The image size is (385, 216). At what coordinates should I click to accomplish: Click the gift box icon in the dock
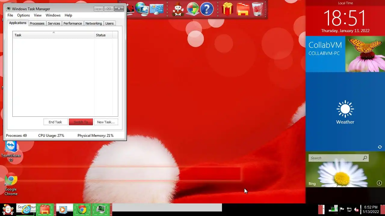click(x=228, y=9)
